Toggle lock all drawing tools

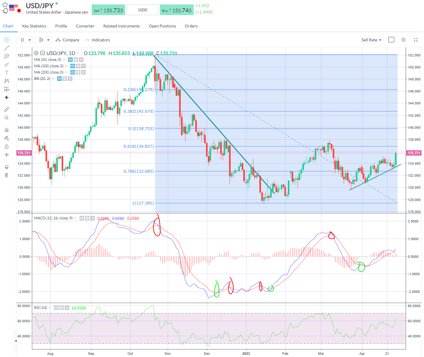7,146
